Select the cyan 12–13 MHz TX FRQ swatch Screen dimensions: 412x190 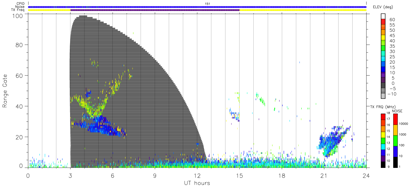[x=383, y=146]
